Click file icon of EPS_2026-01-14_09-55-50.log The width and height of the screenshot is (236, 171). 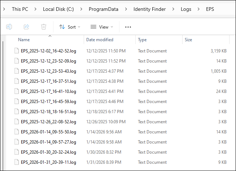point(17,132)
